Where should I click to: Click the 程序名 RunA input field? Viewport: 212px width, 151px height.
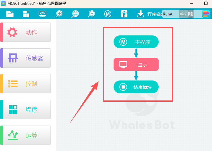[x=171, y=14]
